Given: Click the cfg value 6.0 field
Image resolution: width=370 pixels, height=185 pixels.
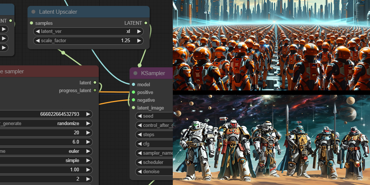Looking at the screenshot, I should click(x=46, y=142).
